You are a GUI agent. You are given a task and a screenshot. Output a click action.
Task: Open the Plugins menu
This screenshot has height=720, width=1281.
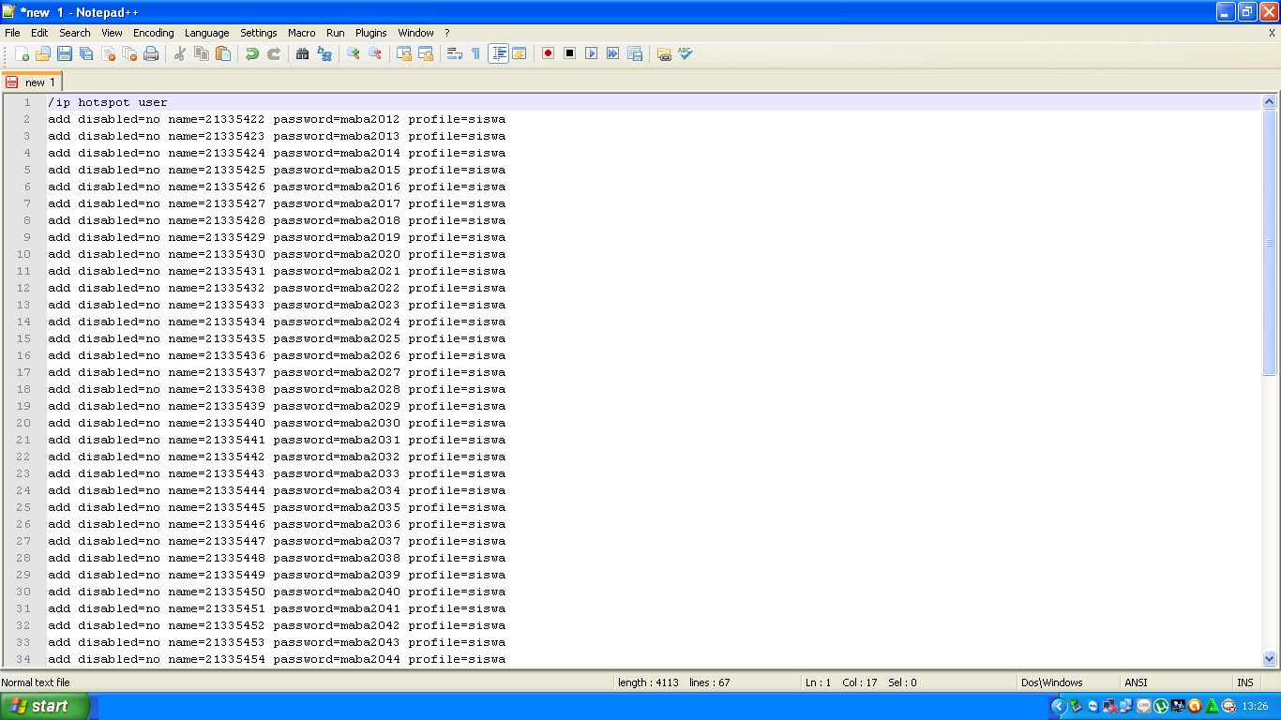[371, 33]
